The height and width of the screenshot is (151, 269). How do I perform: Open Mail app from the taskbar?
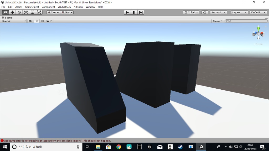point(160,147)
